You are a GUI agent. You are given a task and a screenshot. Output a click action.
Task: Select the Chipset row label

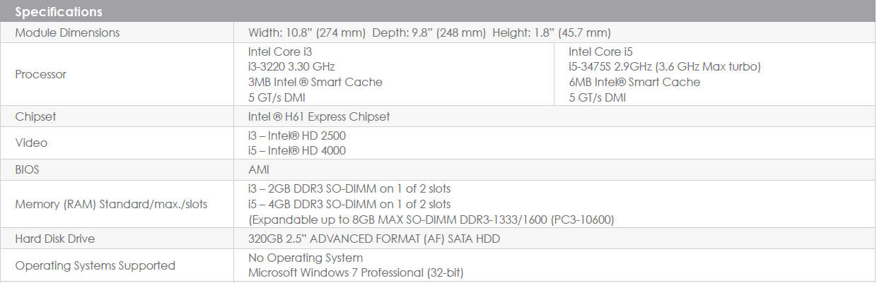(35, 116)
